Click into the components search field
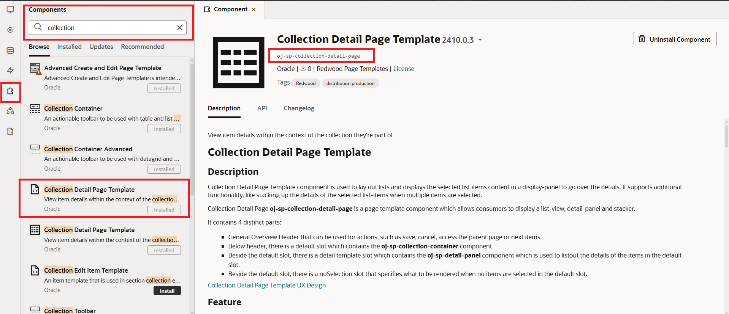Screen dimensions: 729x314 click(x=108, y=28)
